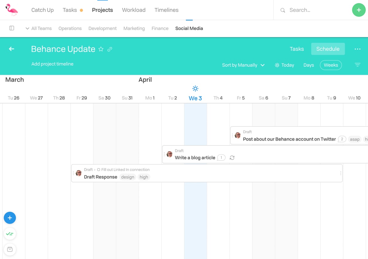Screen dimensions: 368x259
Task: Click the Behance Update project title
Action: 63,49
